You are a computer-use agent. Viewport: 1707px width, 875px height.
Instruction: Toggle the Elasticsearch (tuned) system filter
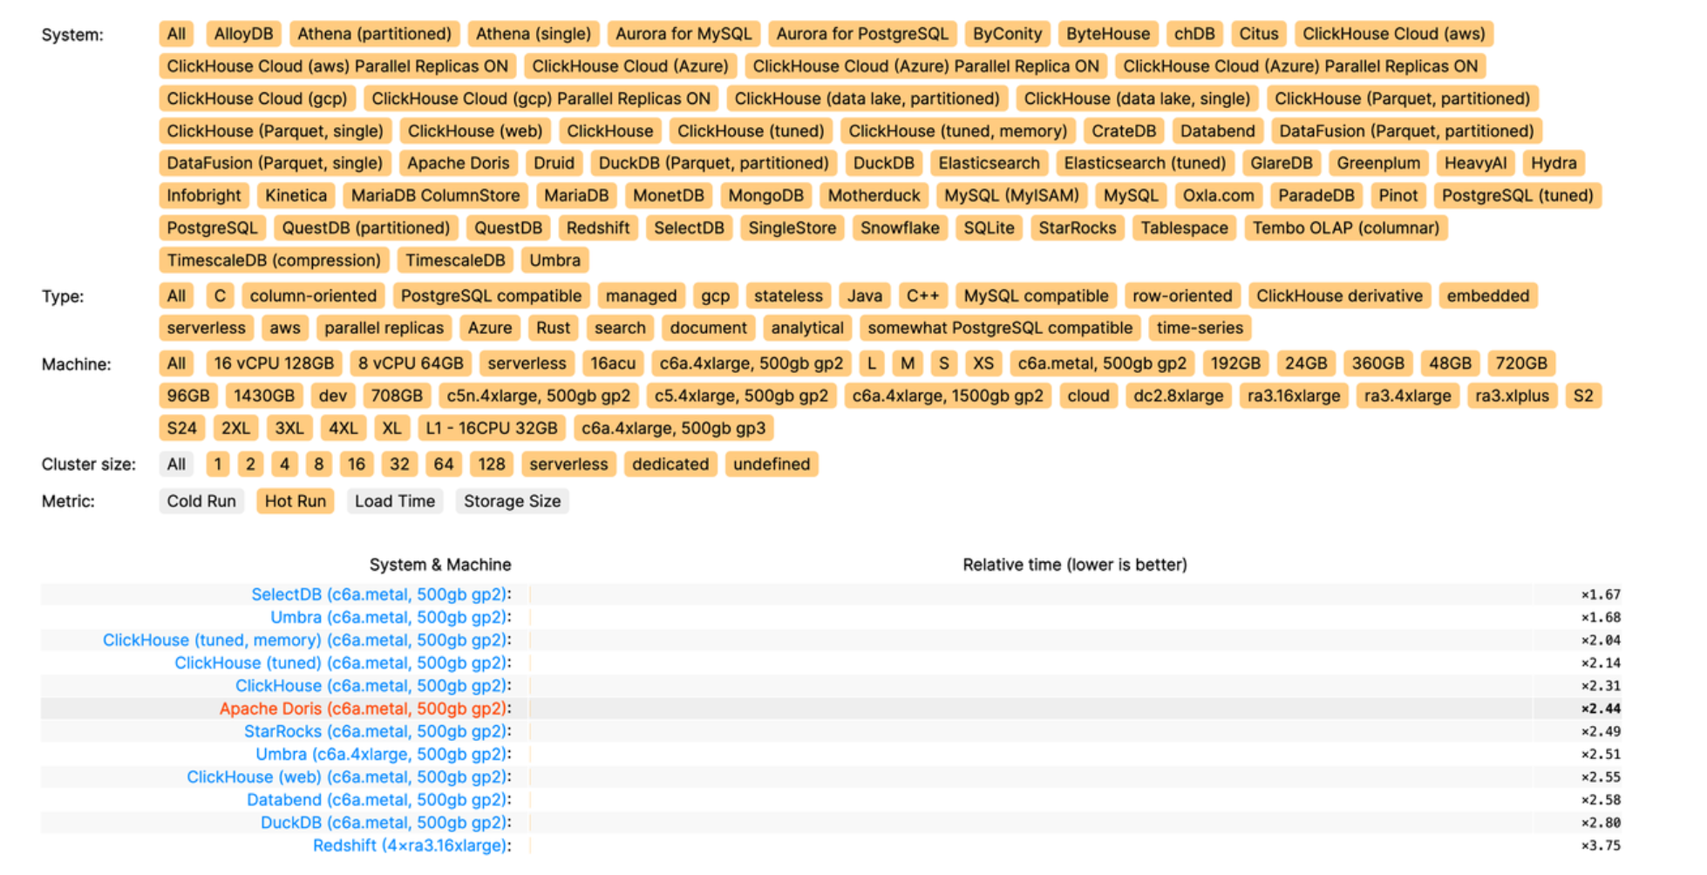(1145, 163)
